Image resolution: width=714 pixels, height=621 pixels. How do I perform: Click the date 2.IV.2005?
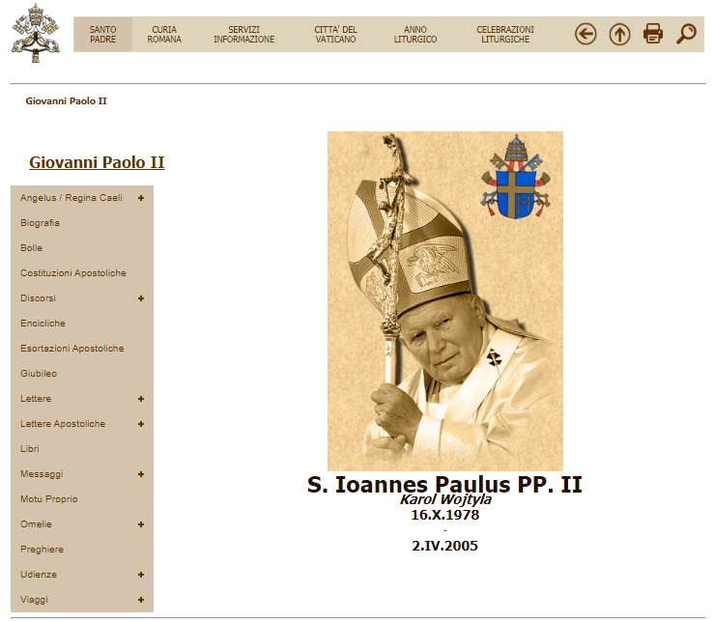pos(444,546)
